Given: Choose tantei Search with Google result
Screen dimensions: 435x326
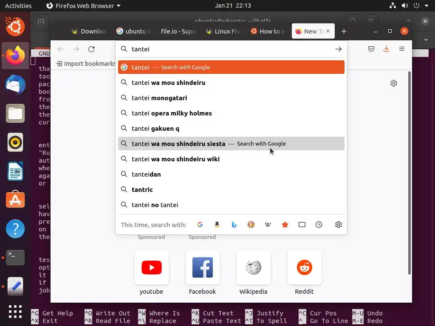Looking at the screenshot, I should point(231,67).
